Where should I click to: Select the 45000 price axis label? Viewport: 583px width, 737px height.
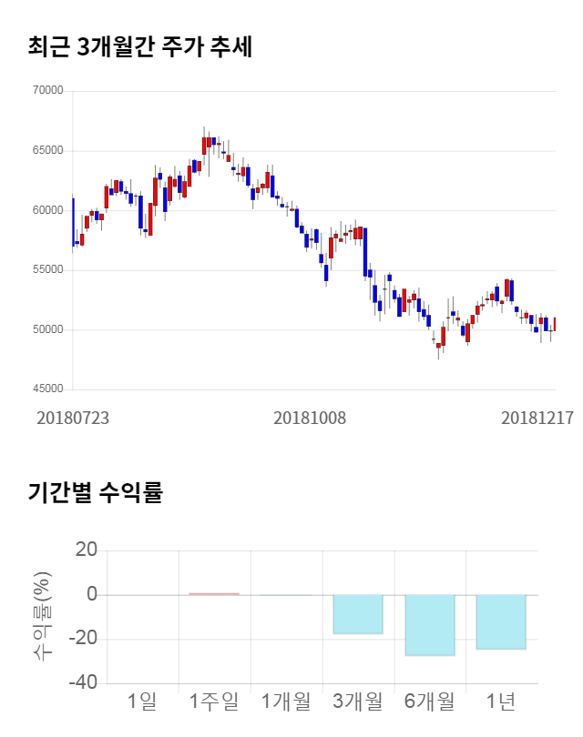point(46,389)
